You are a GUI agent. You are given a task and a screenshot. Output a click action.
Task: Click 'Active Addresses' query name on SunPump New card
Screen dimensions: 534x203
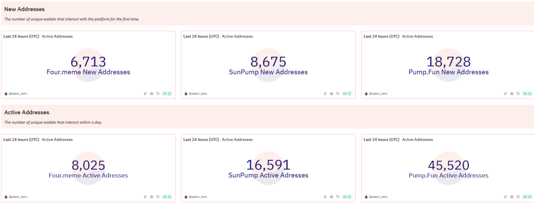point(237,36)
